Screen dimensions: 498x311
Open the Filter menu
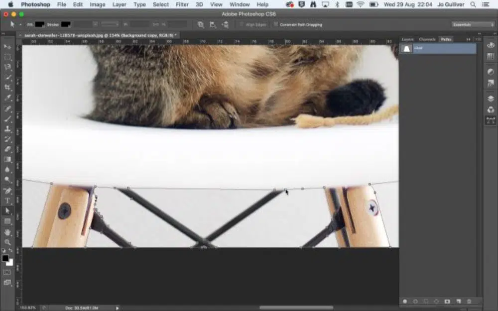pyautogui.click(x=182, y=4)
